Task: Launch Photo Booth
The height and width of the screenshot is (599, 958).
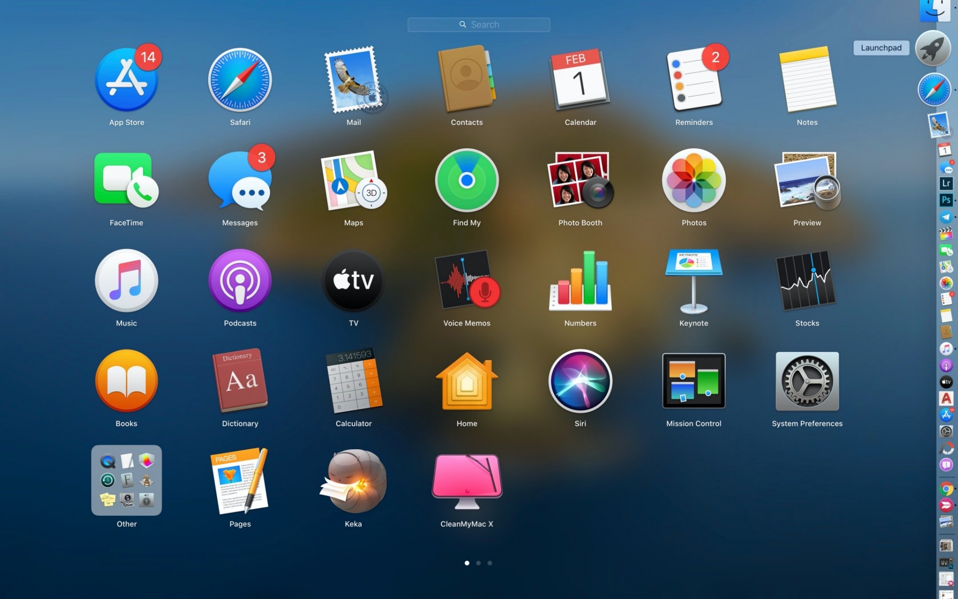Action: [580, 180]
